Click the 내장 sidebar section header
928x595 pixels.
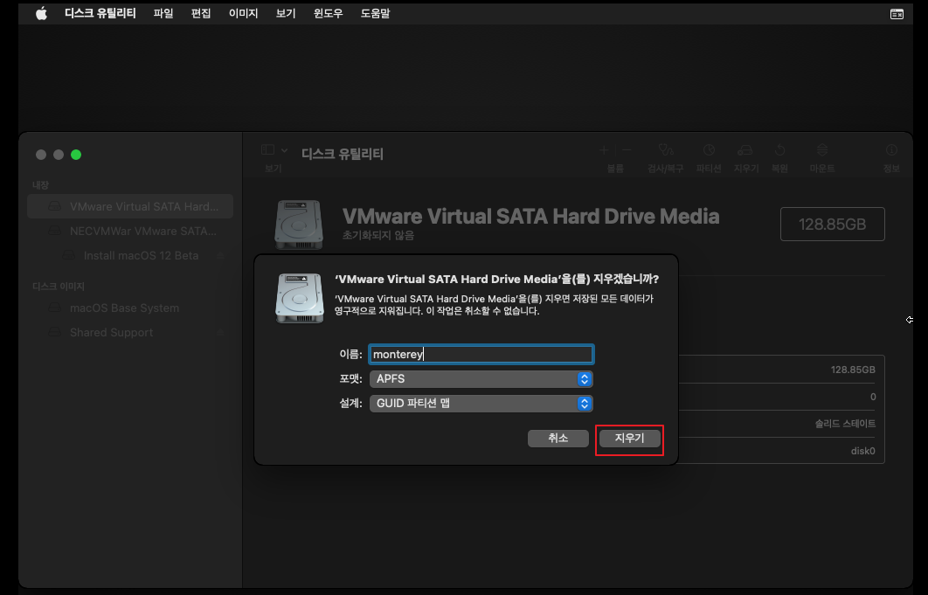click(x=40, y=185)
